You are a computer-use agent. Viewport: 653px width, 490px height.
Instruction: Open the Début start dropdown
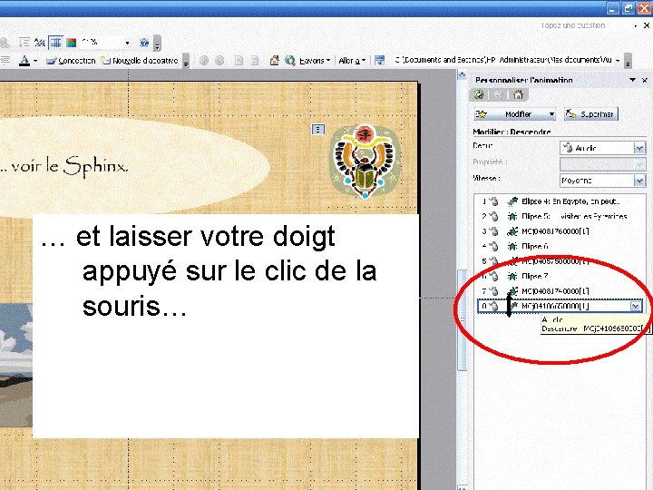(x=639, y=148)
